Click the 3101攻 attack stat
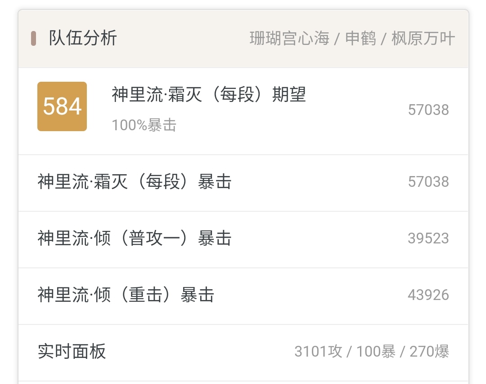486x384 pixels. [x=318, y=352]
